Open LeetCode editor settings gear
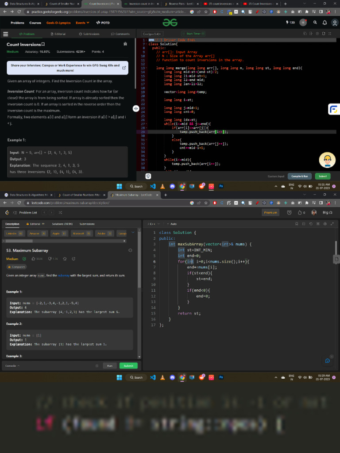Screen dimensions: 340x453 click(x=325, y=224)
